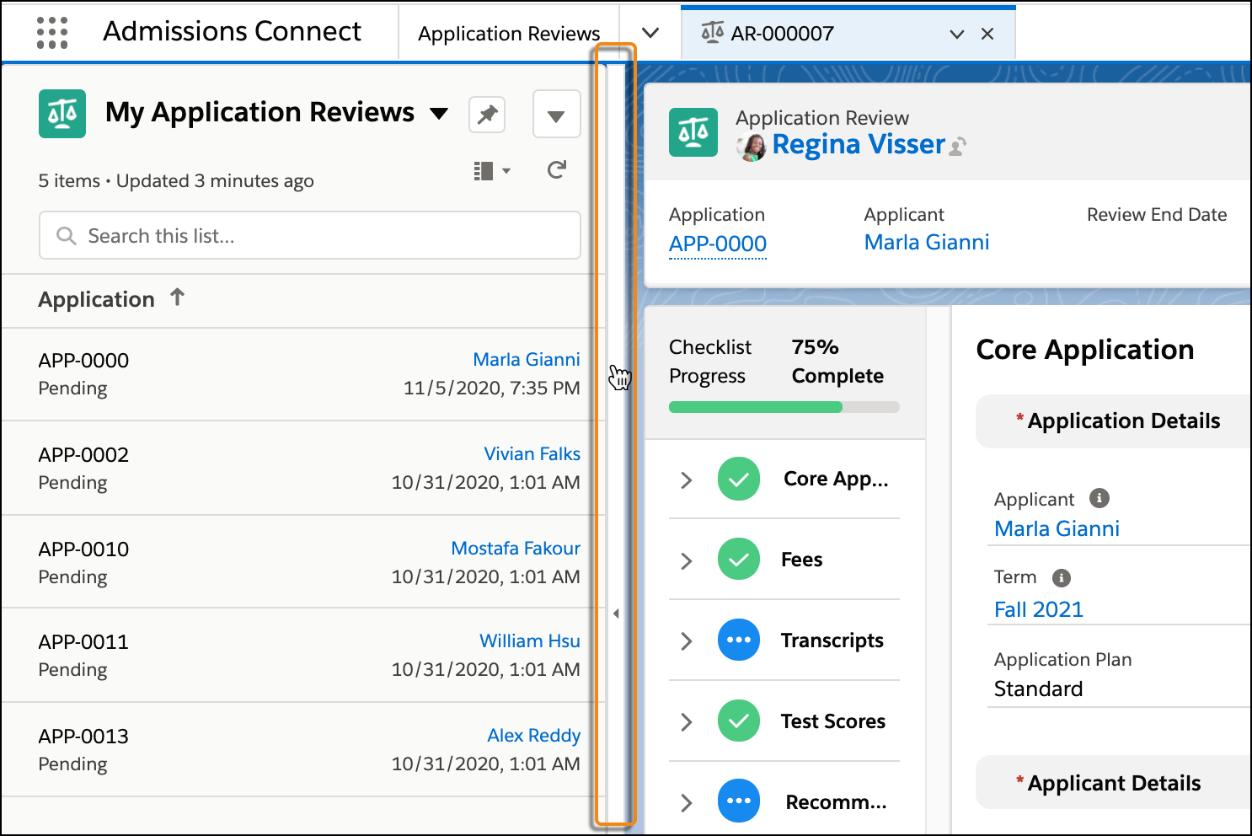Viewport: 1252px width, 836px height.
Task: Click the green checkmark beside Core App
Action: [x=739, y=479]
